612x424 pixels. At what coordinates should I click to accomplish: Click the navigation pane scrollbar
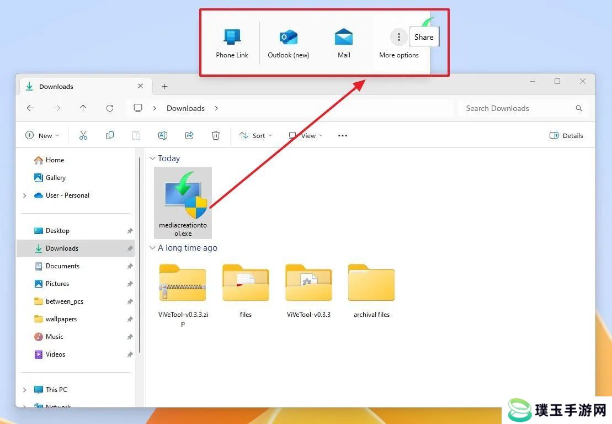click(x=139, y=256)
